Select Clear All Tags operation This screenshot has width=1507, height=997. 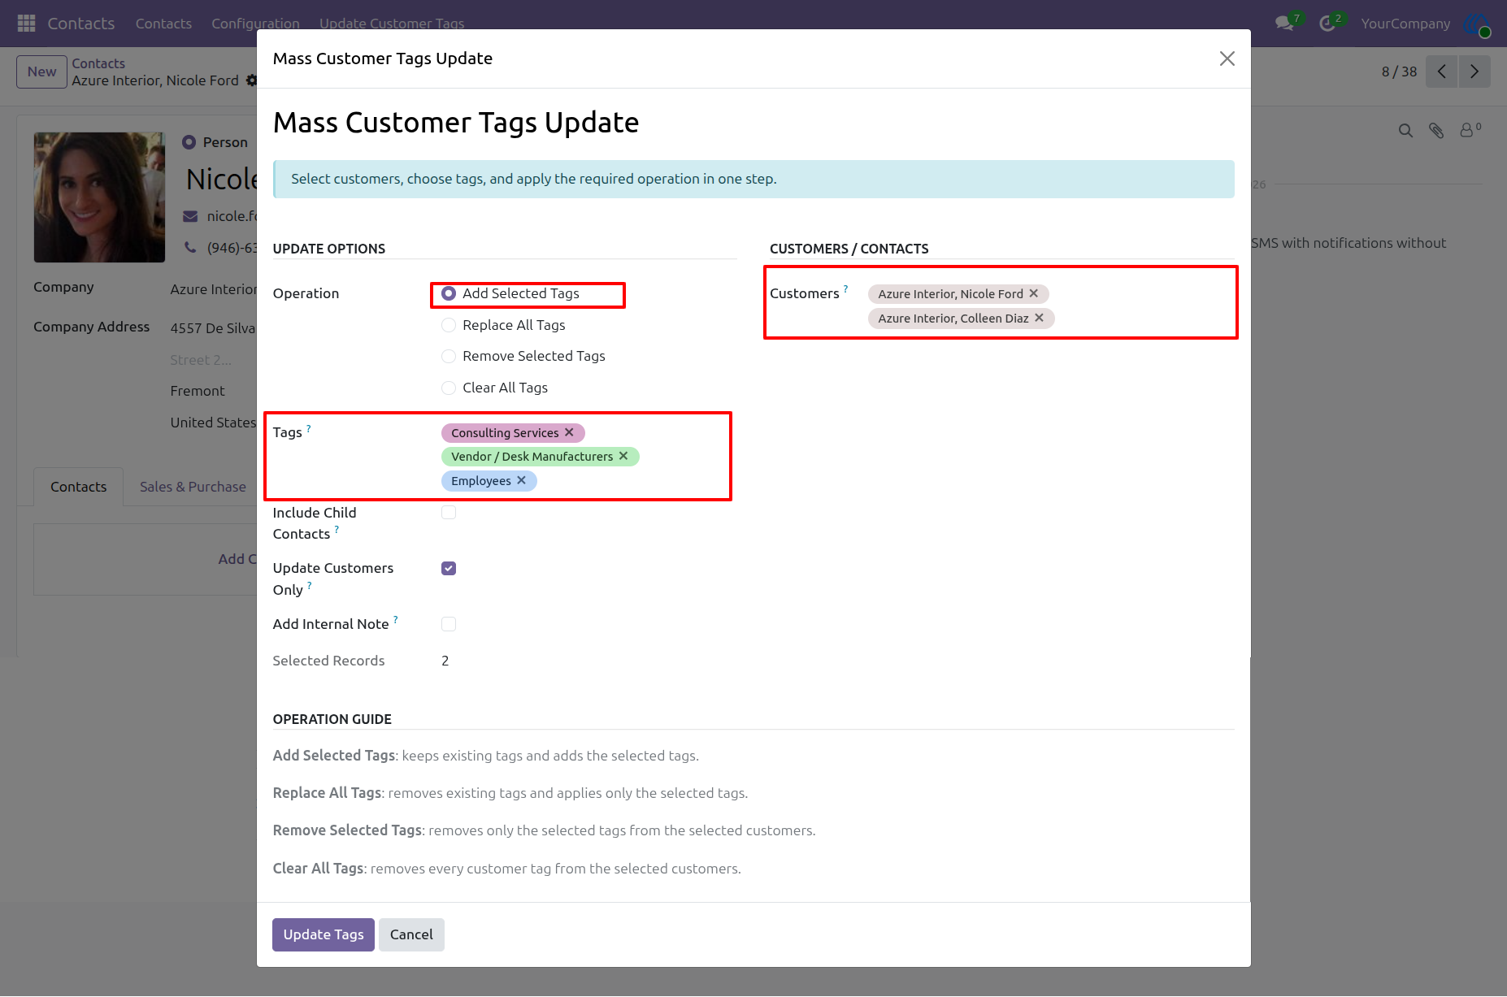[449, 388]
